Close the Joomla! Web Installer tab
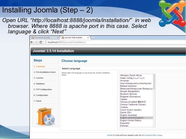The image size is (186, 139). [x=88, y=37]
